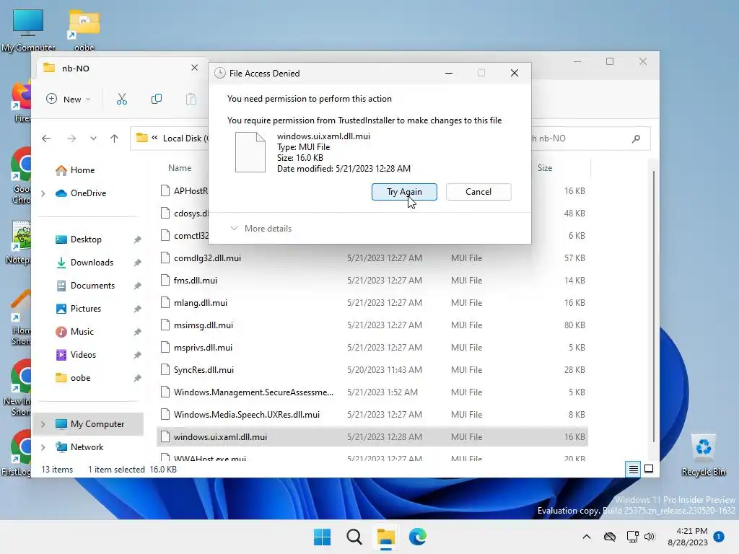739x554 pixels.
Task: Expand the Network tree node
Action: [x=43, y=447]
